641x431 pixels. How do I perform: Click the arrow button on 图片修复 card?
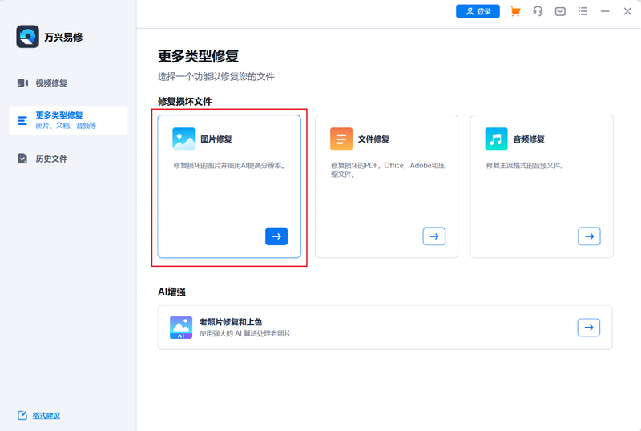(276, 236)
